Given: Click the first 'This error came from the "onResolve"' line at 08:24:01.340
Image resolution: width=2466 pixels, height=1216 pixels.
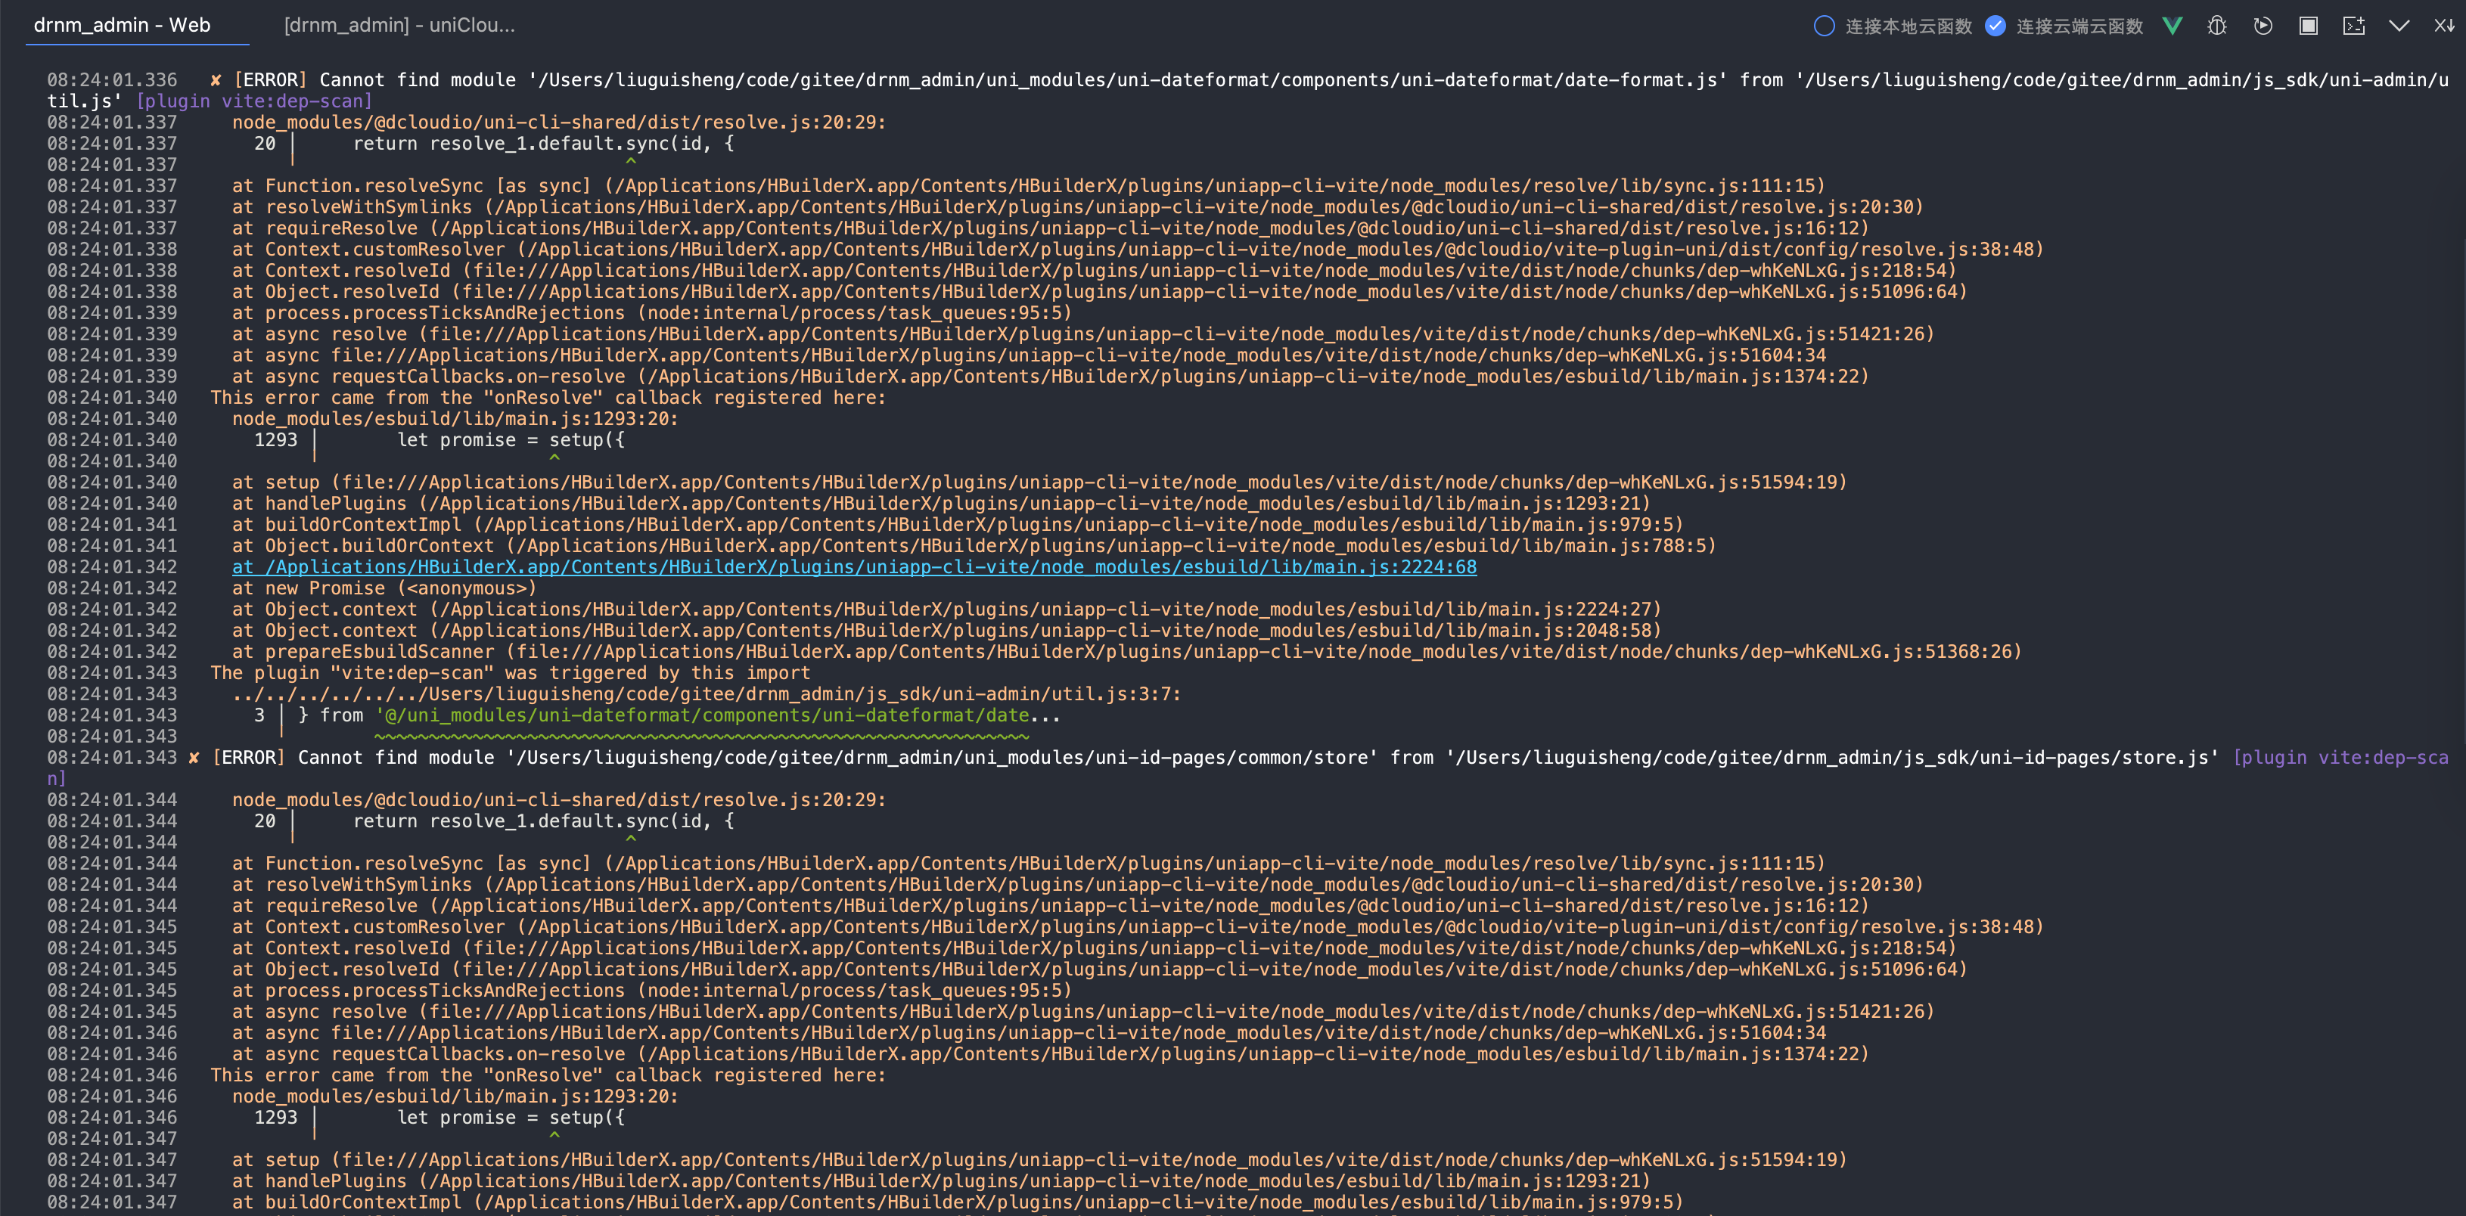Looking at the screenshot, I should 548,398.
